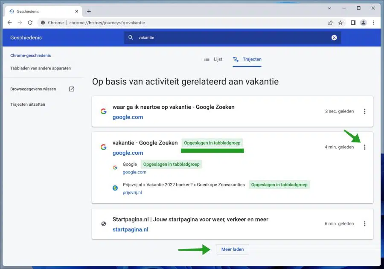384x269 pixels.
Task: Open 'waar ga ik naartoe op vakantie' entry
Action: 173,107
